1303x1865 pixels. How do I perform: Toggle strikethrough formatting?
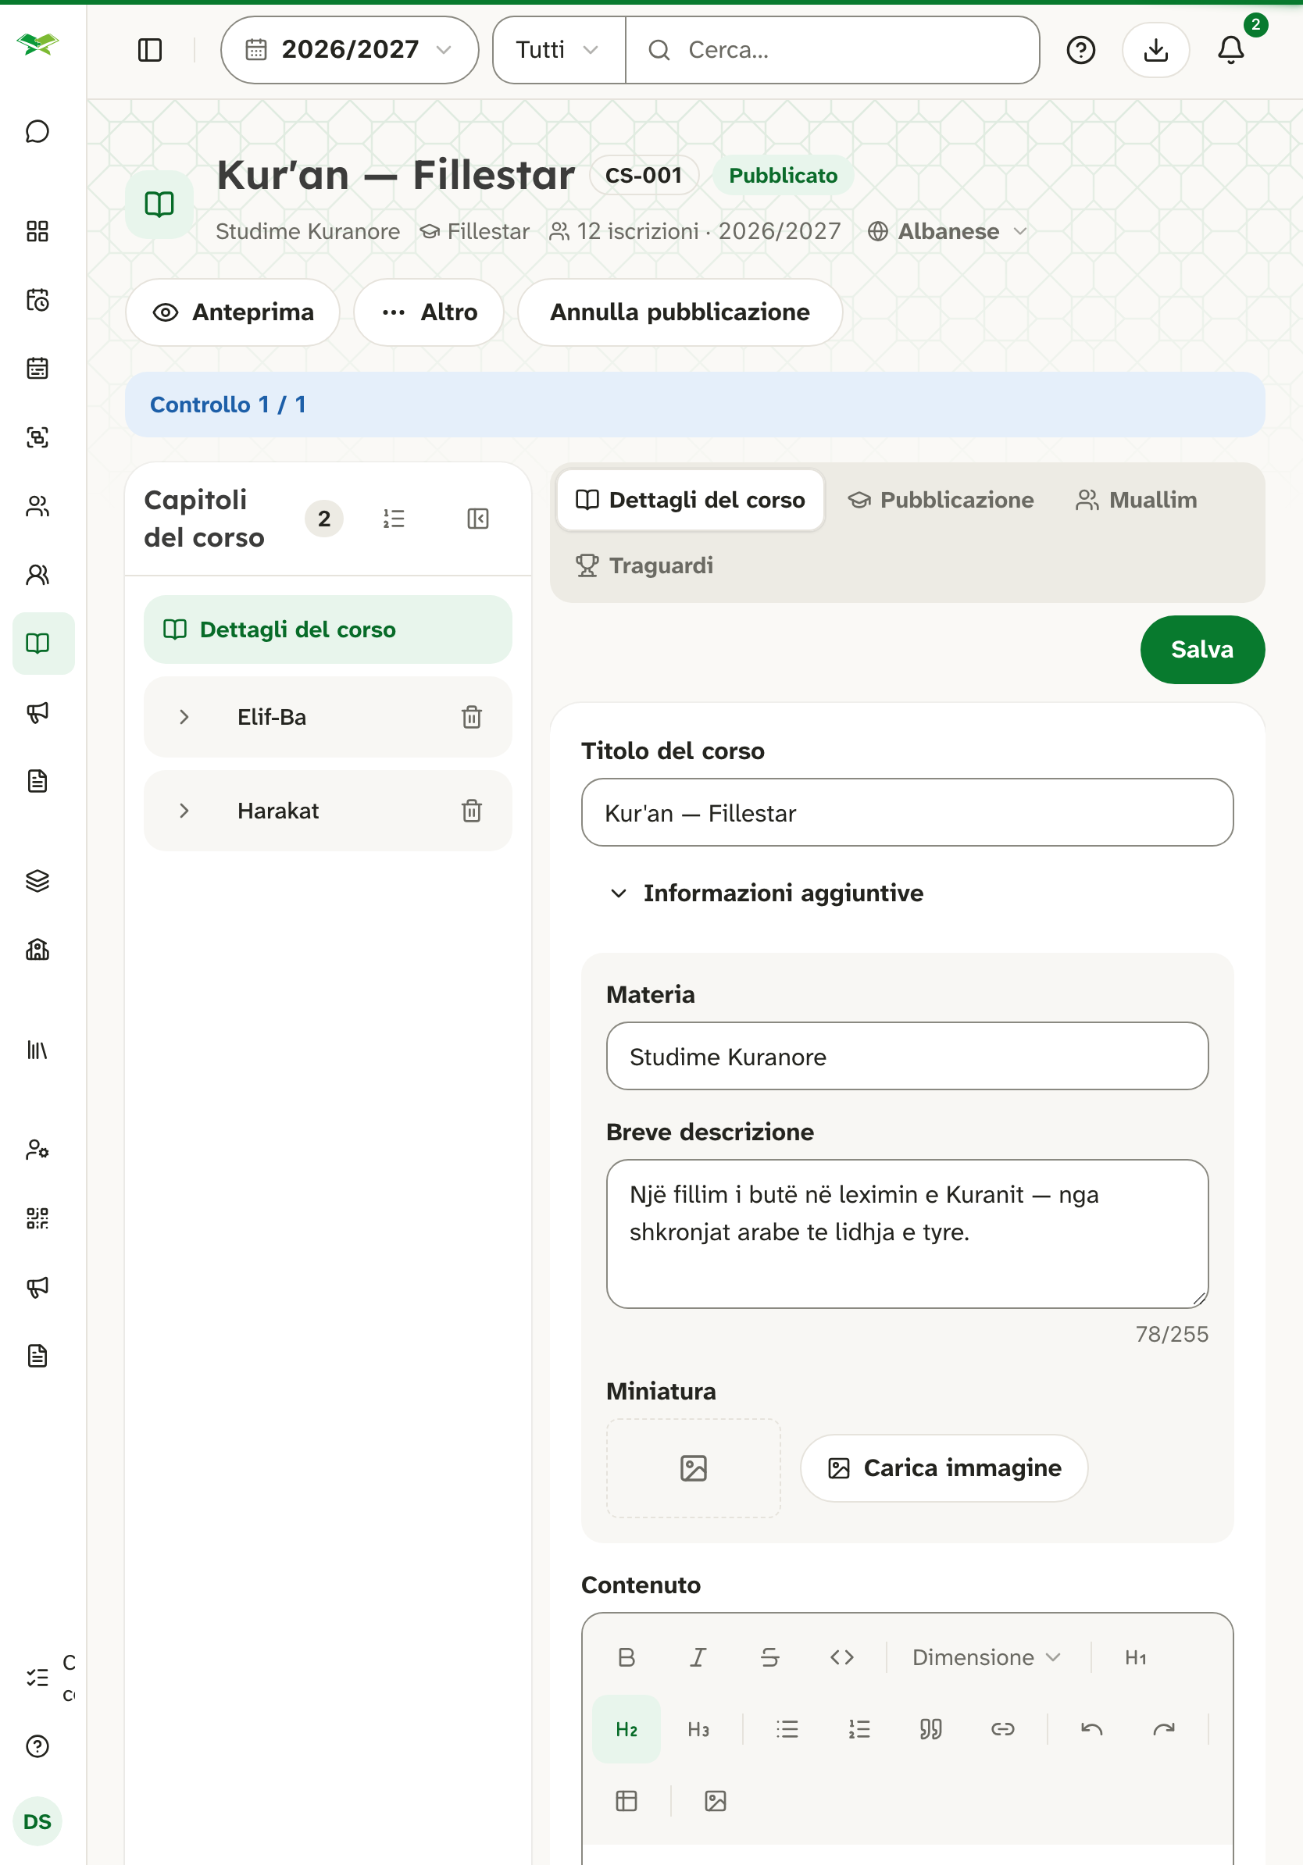coord(770,1657)
